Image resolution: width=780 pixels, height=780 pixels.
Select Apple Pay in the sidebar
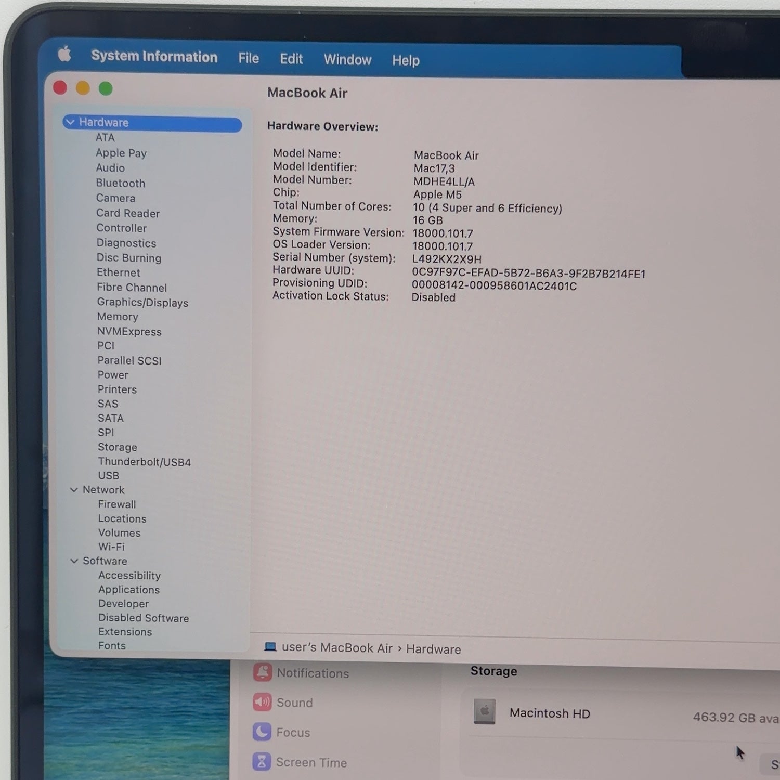click(121, 153)
